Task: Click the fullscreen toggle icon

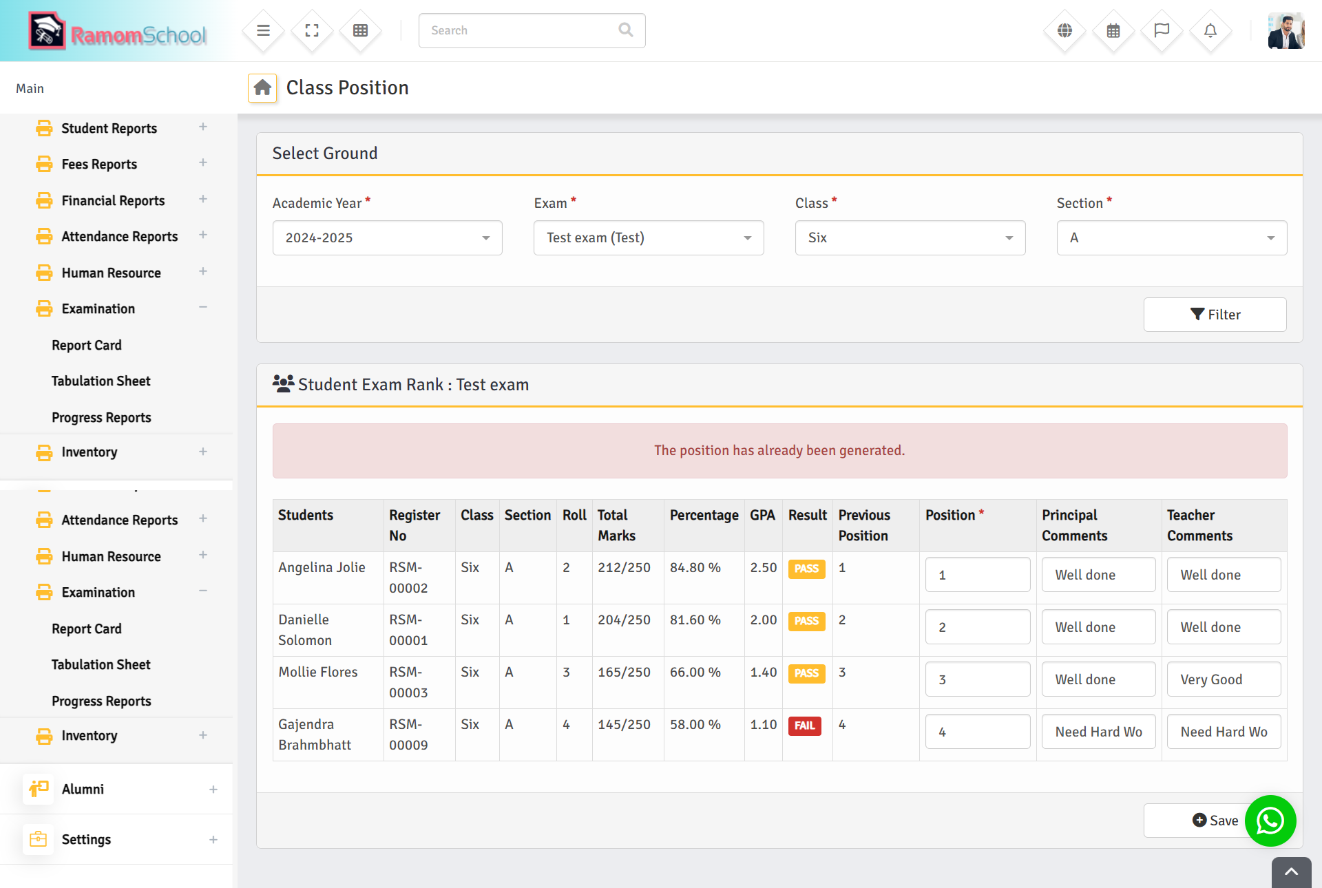Action: point(312,30)
